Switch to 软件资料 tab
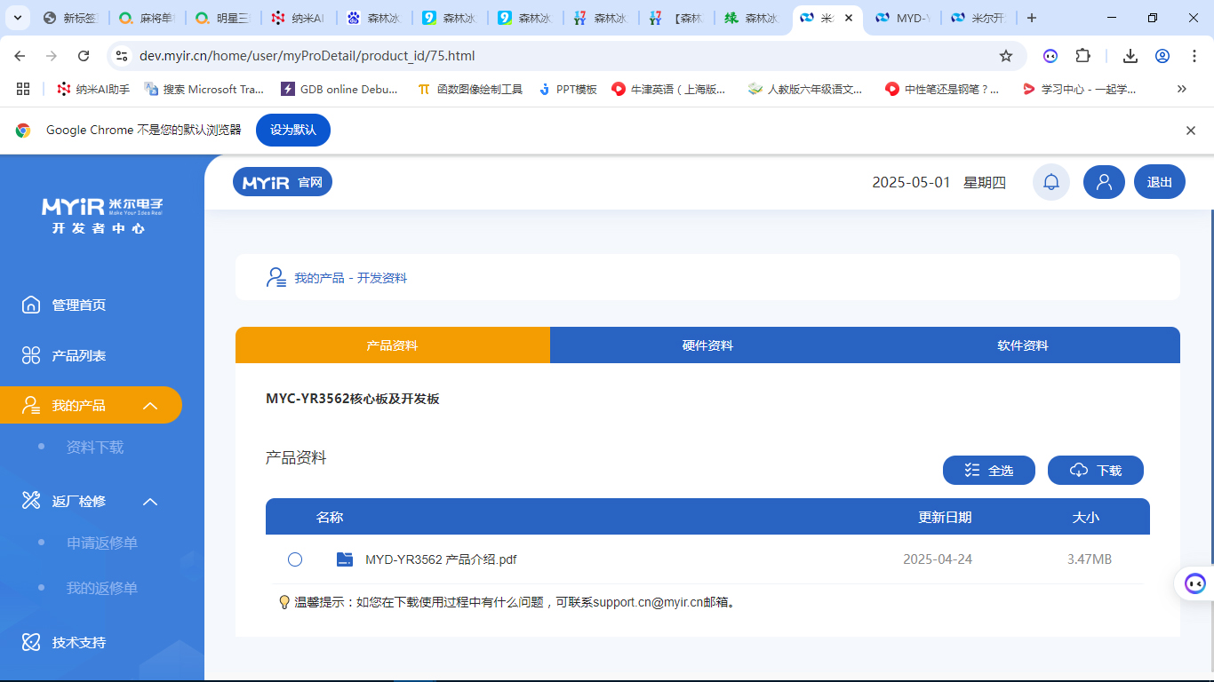Viewport: 1214px width, 682px height. tap(1023, 345)
